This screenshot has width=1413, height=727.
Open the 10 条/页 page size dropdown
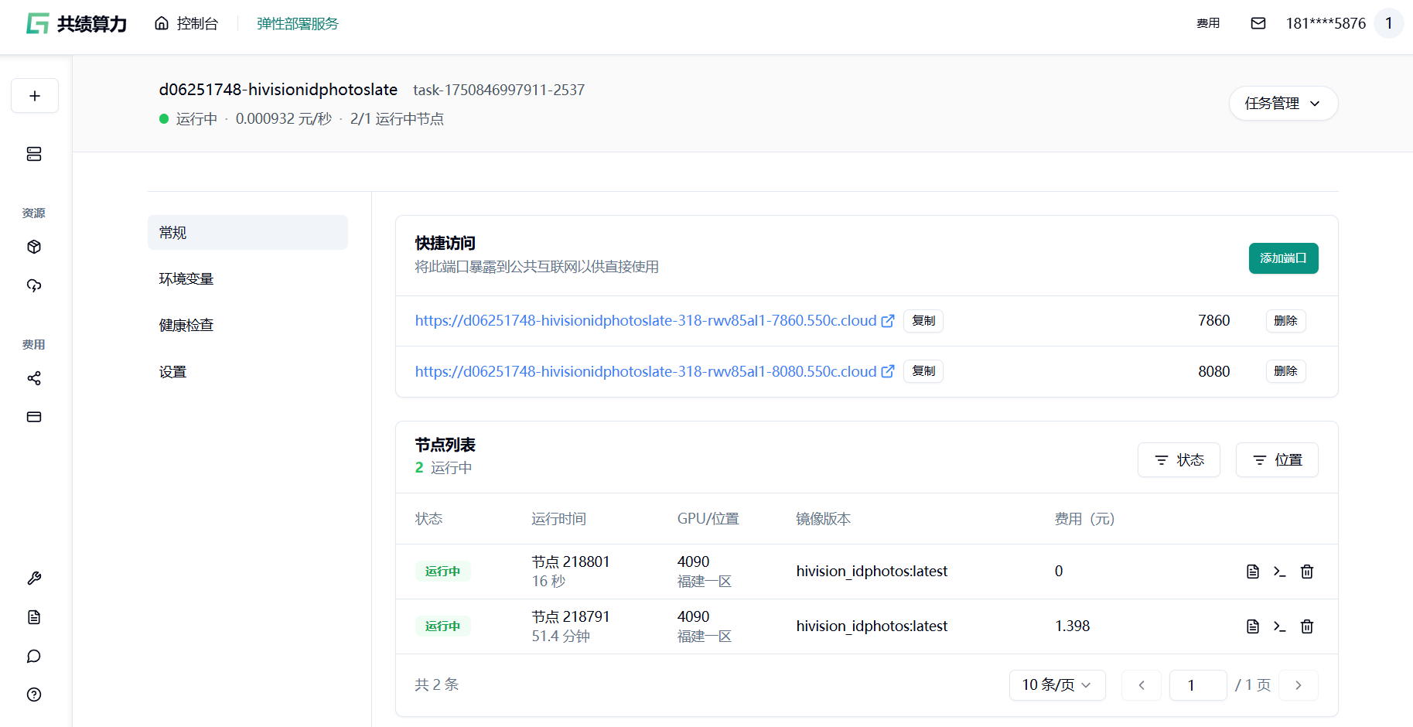pyautogui.click(x=1056, y=685)
